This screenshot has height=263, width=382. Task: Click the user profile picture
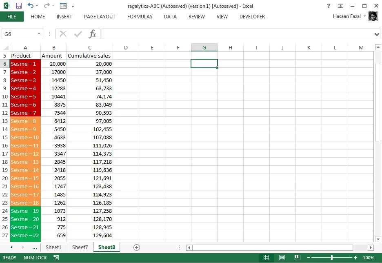(373, 16)
